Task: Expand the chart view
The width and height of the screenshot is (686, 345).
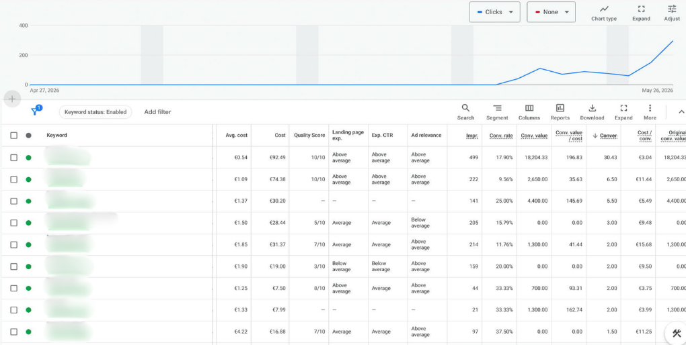Action: click(x=641, y=13)
